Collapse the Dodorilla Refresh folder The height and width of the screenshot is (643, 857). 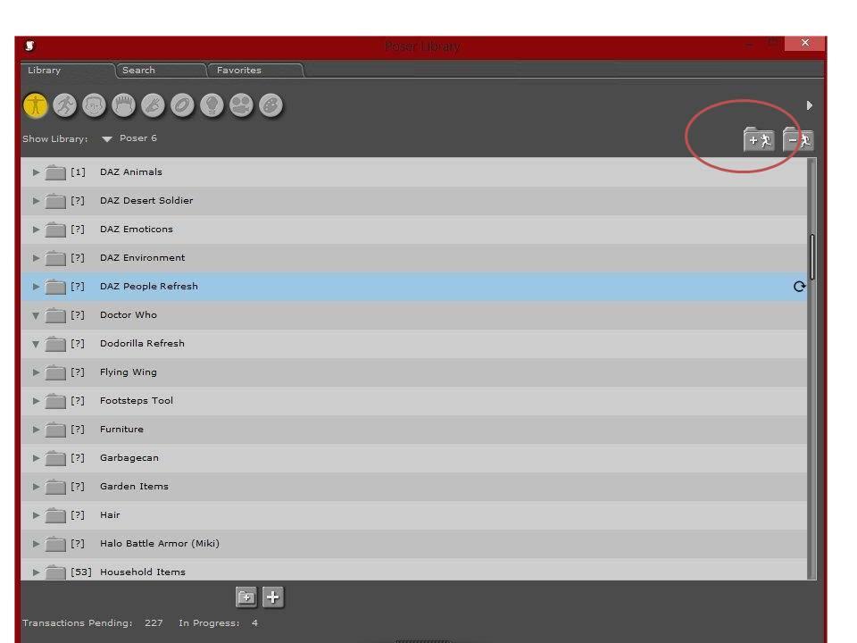[36, 344]
